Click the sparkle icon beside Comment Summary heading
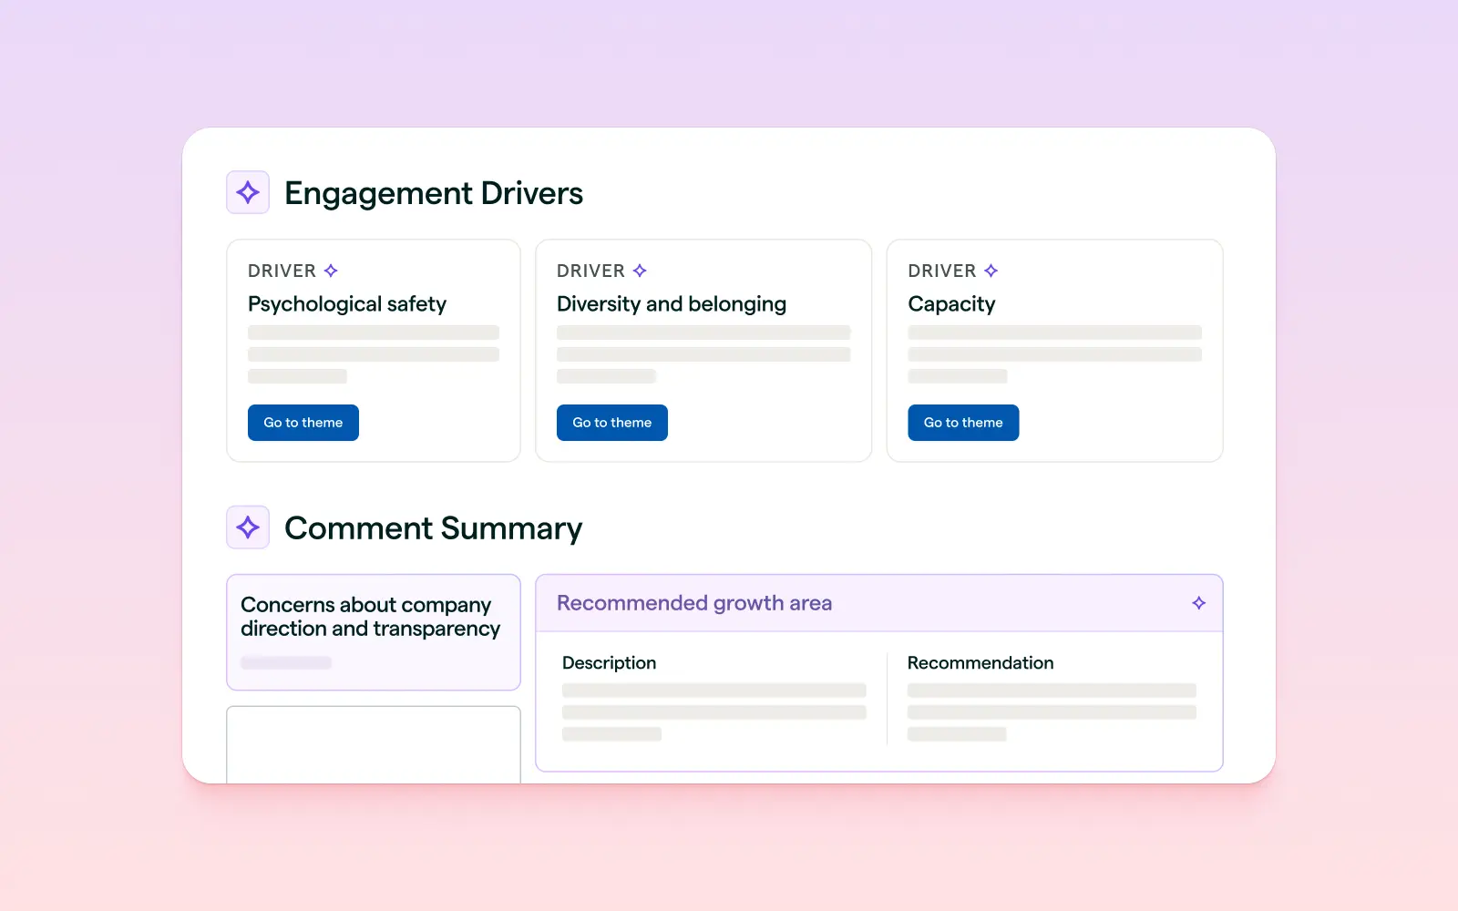This screenshot has height=911, width=1458. coord(247,527)
